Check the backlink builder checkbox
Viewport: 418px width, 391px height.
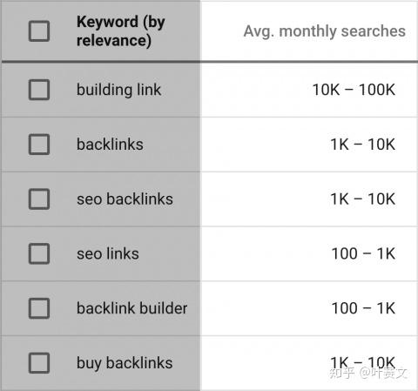(x=39, y=308)
